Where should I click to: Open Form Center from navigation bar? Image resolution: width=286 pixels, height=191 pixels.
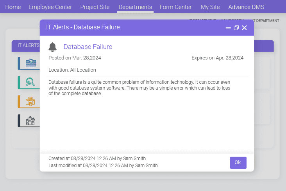click(x=176, y=7)
